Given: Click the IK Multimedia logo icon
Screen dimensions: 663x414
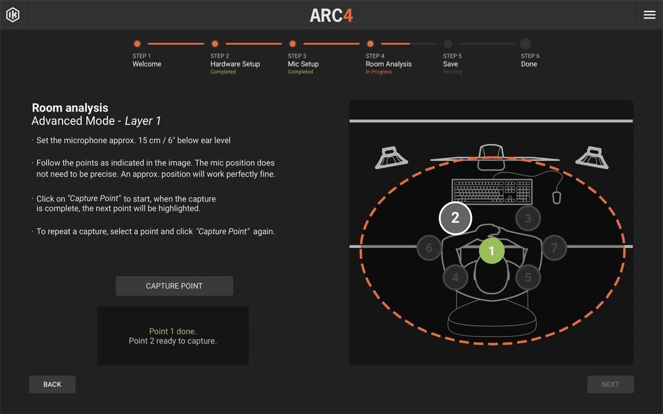Looking at the screenshot, I should click(x=13, y=15).
